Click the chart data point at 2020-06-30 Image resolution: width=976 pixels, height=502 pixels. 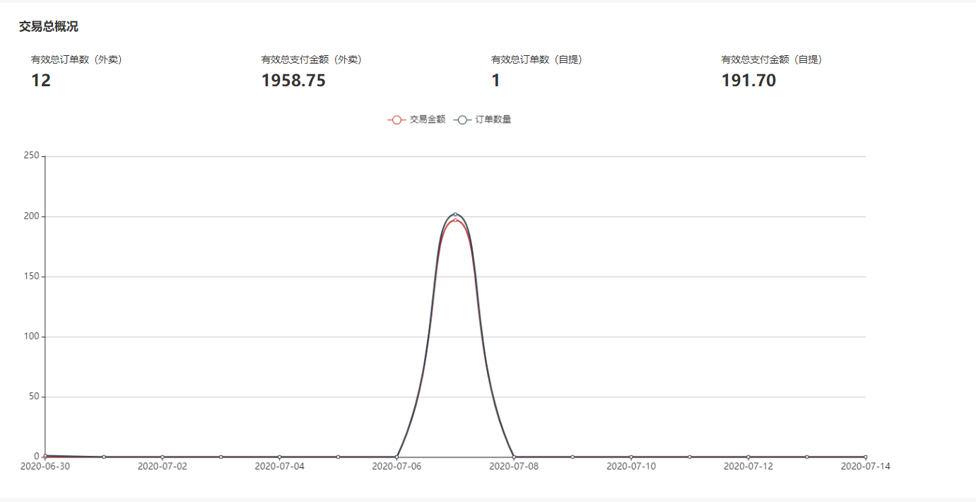click(45, 456)
